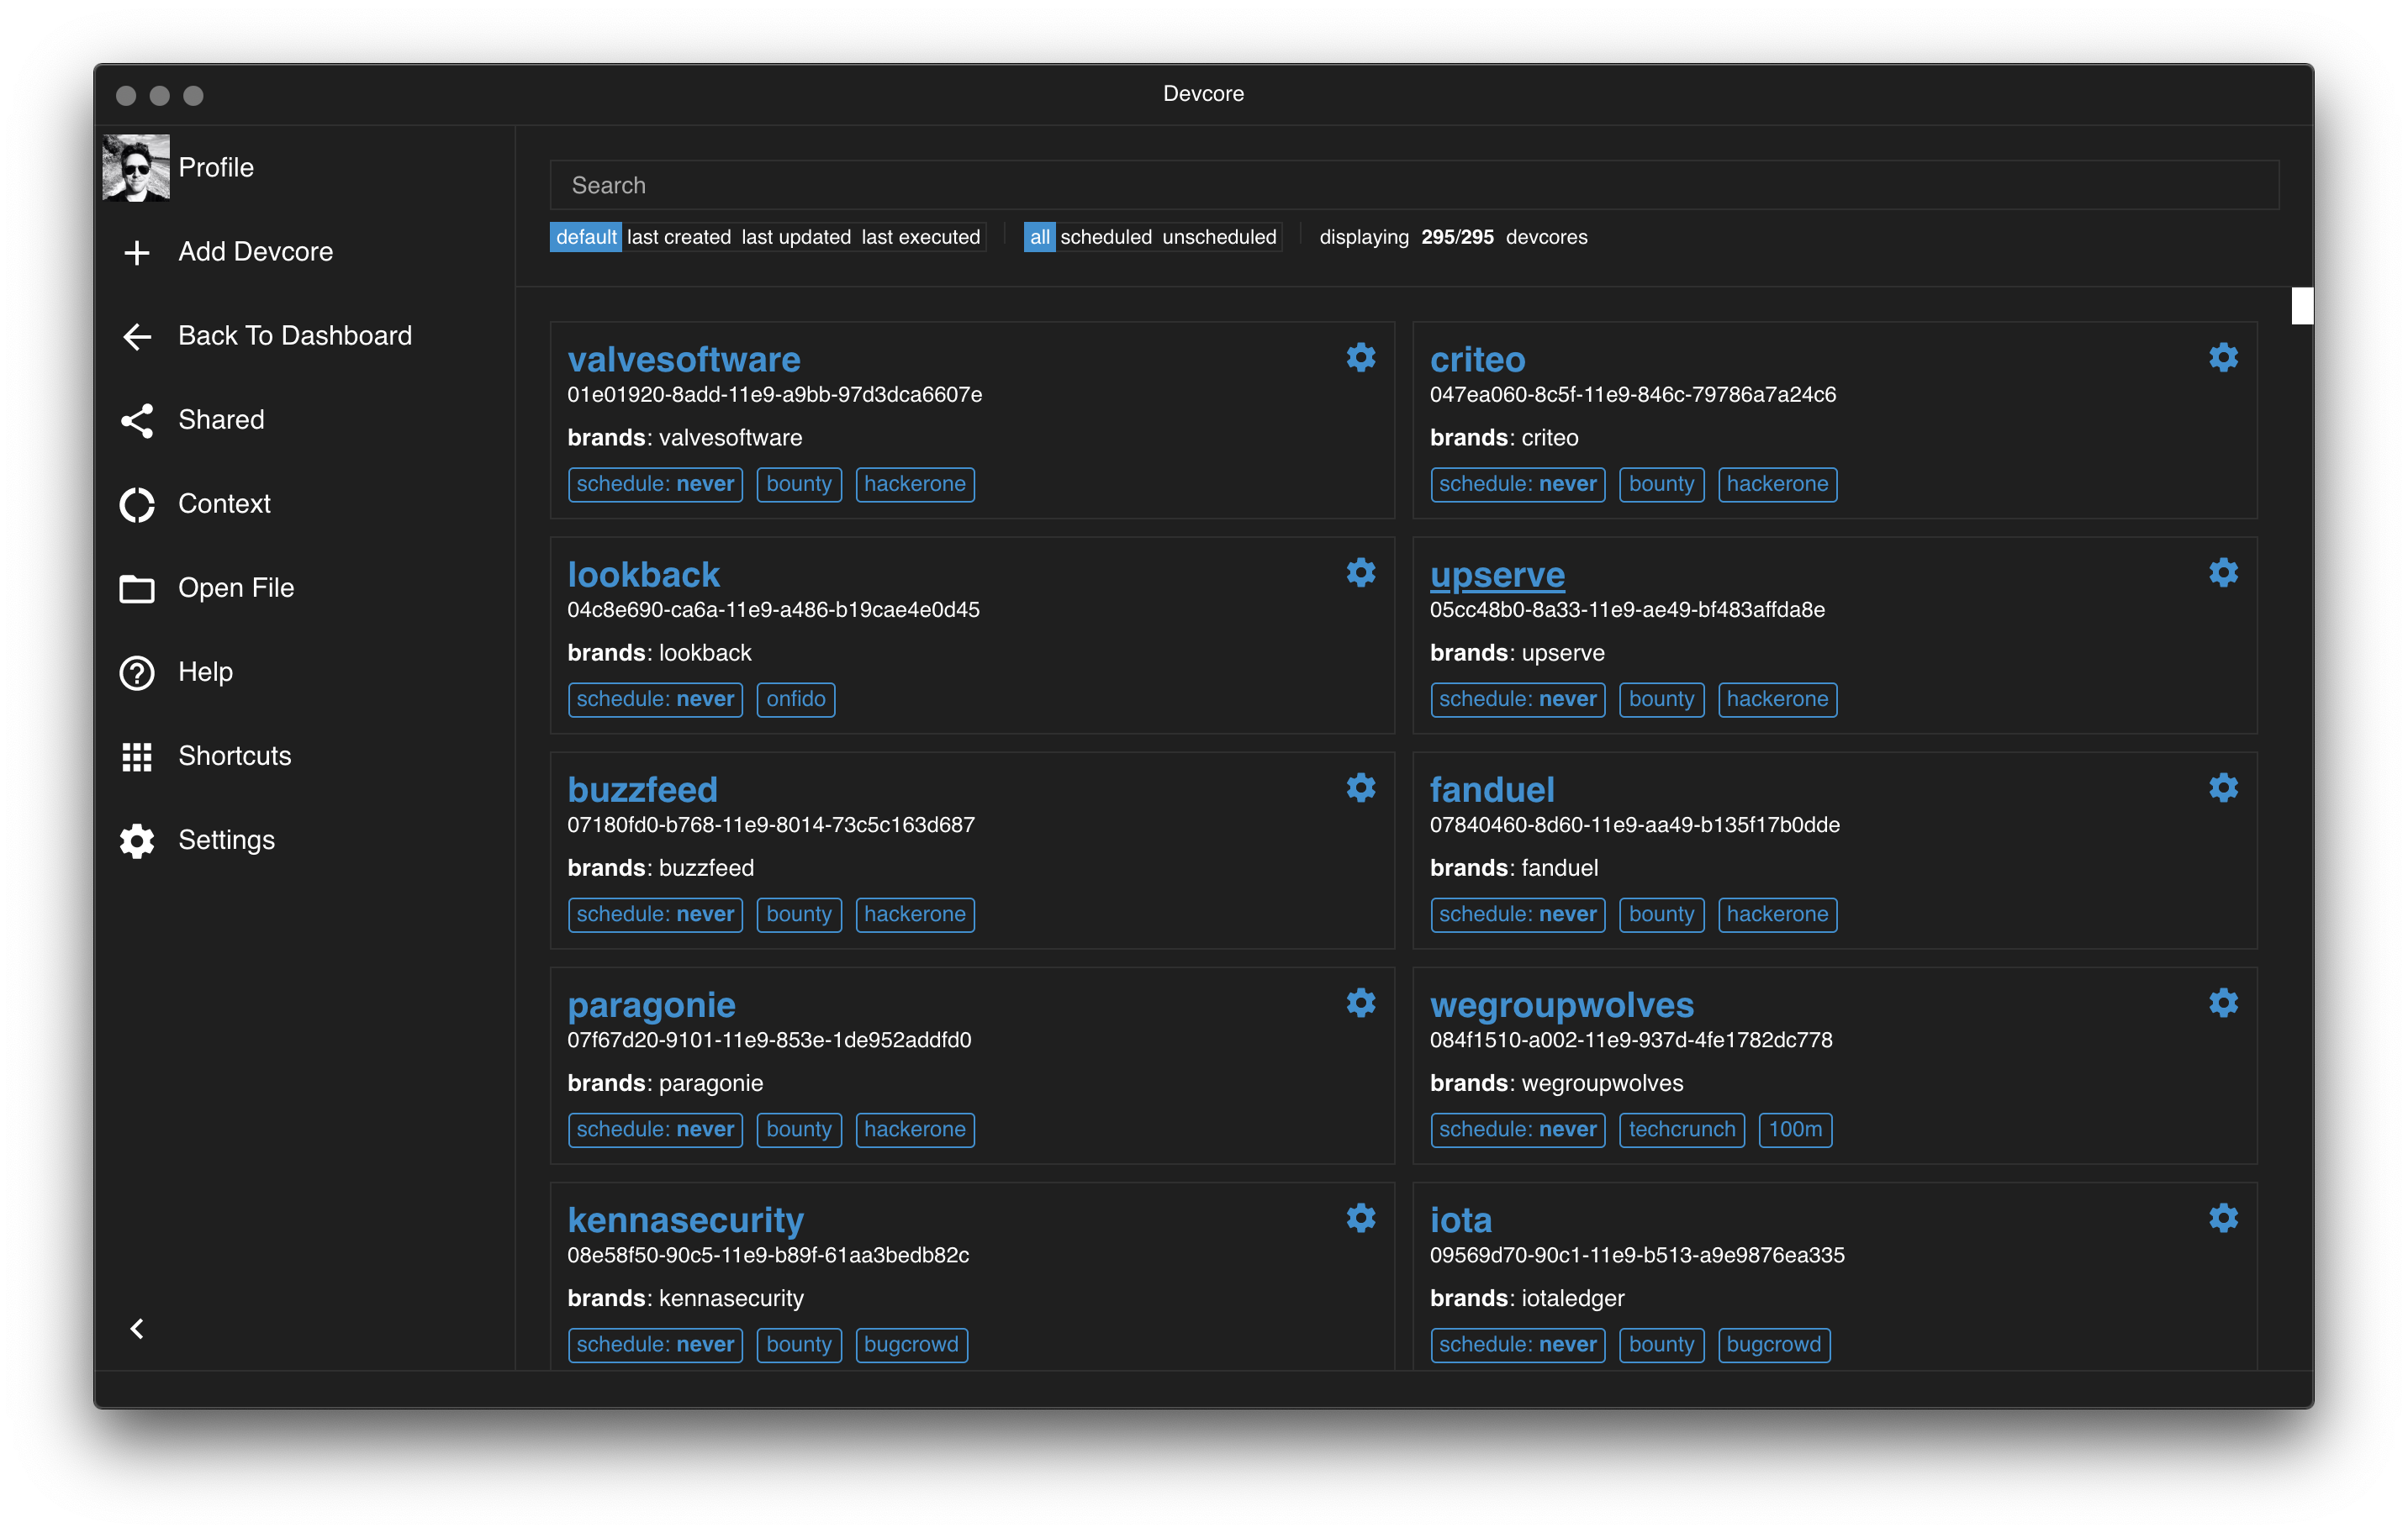The image size is (2408, 1533).
Task: Click schedule: never tag on buzzfeed
Action: pyautogui.click(x=655, y=914)
